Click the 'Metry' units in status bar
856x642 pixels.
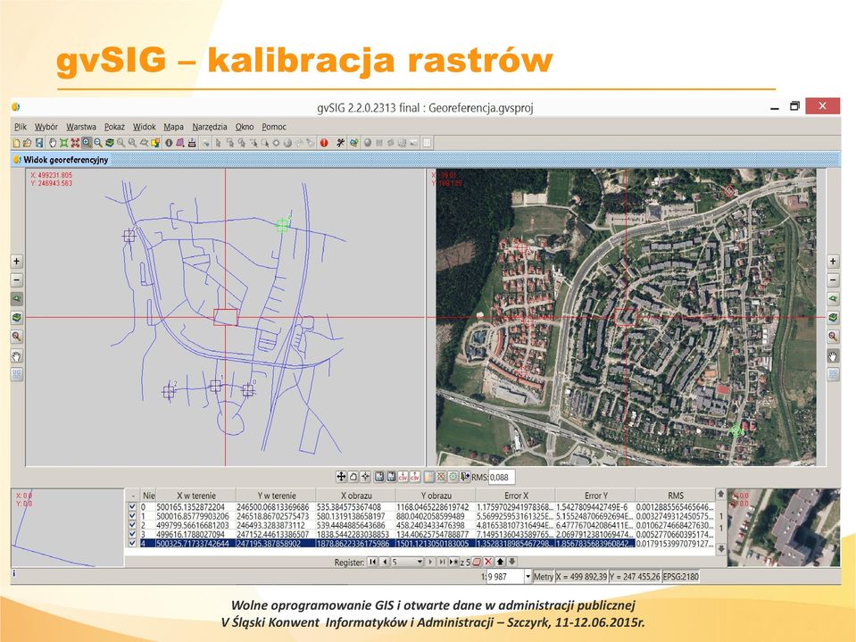tap(543, 577)
